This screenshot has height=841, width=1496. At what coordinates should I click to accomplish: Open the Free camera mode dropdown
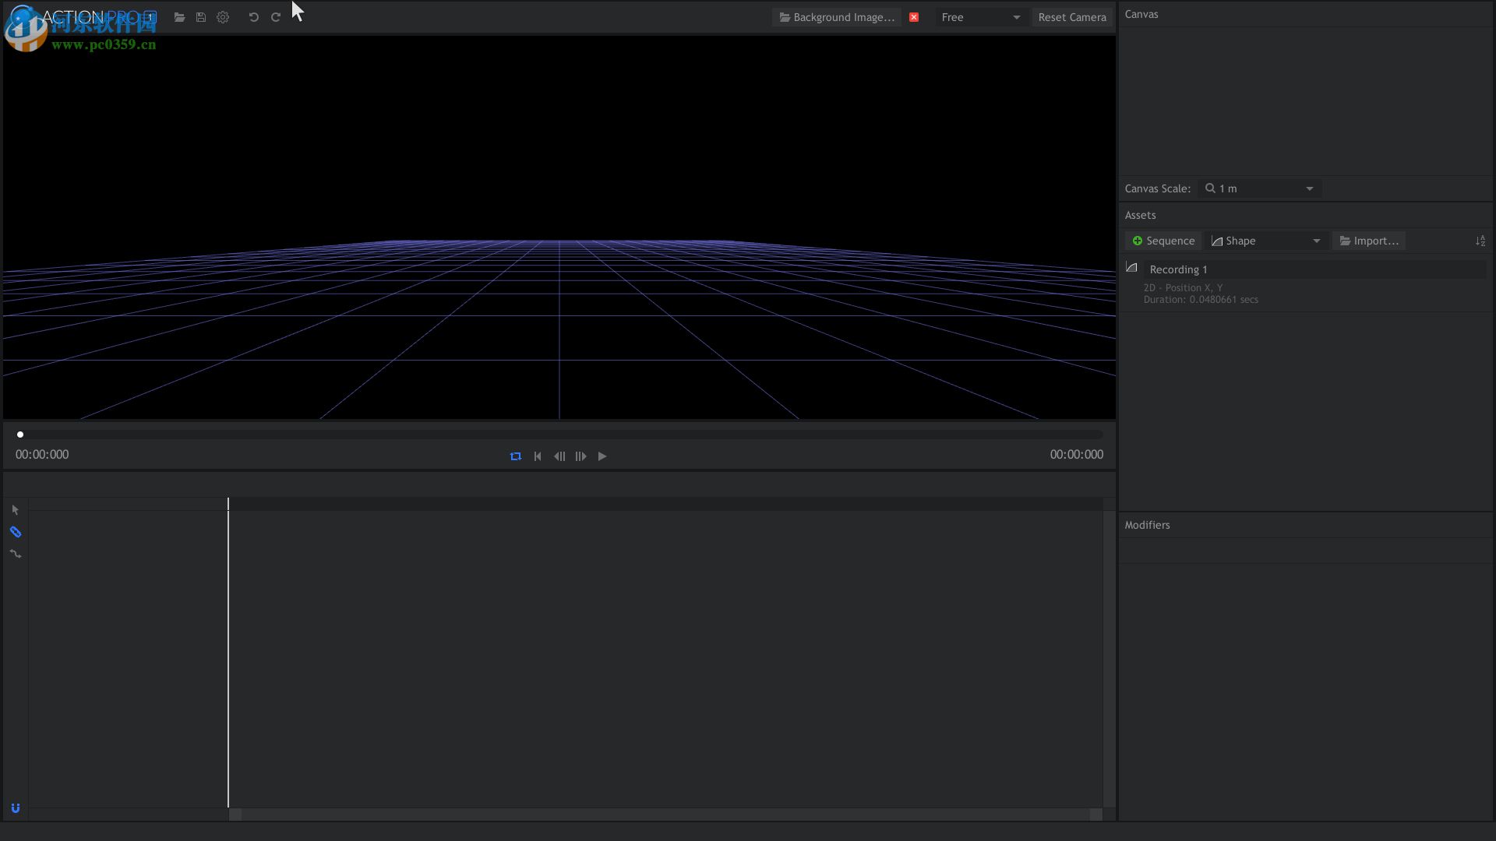point(980,16)
